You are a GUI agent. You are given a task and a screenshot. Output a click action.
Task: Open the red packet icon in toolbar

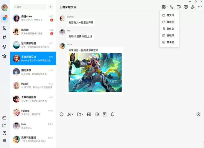[105, 114]
